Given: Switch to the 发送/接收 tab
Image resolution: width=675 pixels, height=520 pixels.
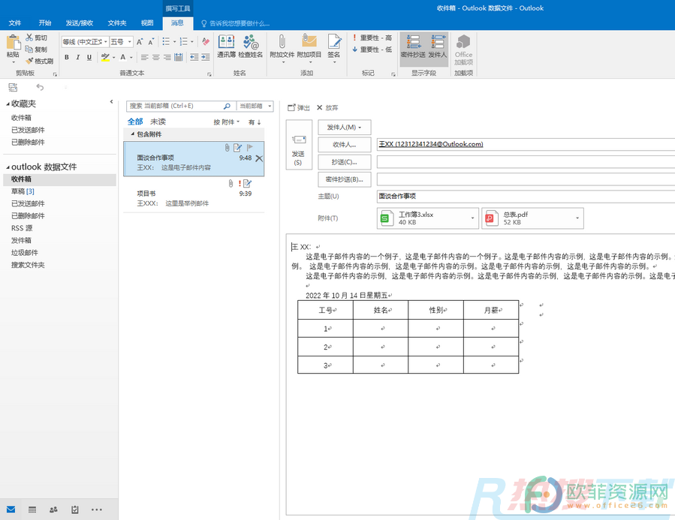Looking at the screenshot, I should coord(79,23).
